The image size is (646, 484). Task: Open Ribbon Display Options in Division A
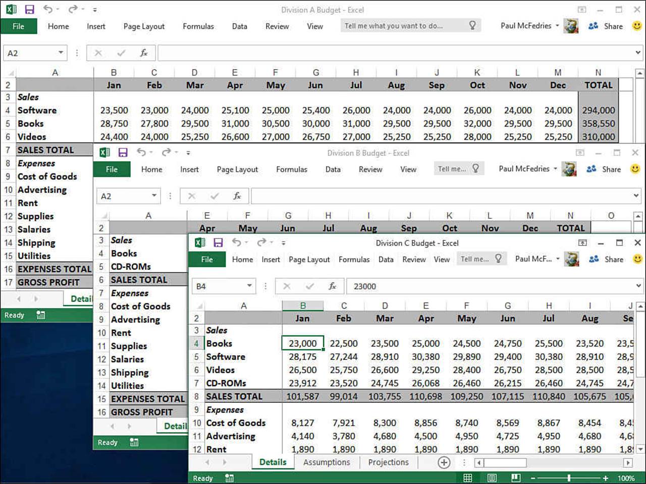point(582,10)
